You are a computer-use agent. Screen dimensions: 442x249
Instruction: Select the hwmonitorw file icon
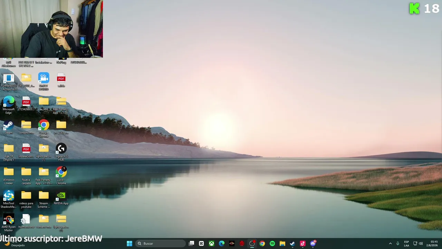pyautogui.click(x=26, y=221)
